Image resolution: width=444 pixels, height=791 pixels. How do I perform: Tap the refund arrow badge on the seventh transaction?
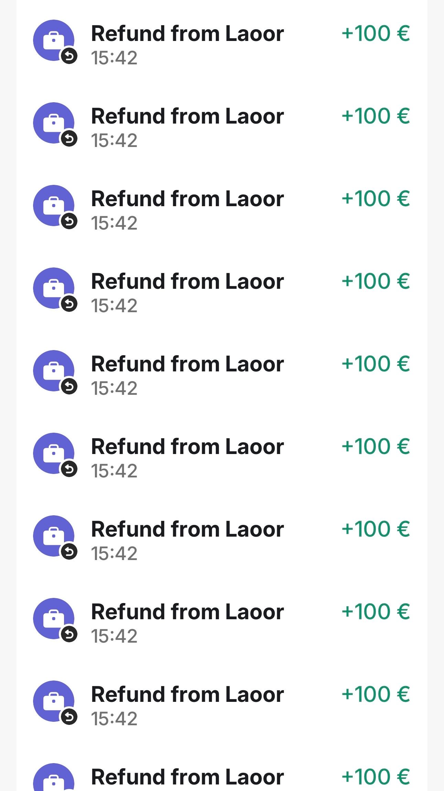pyautogui.click(x=69, y=552)
